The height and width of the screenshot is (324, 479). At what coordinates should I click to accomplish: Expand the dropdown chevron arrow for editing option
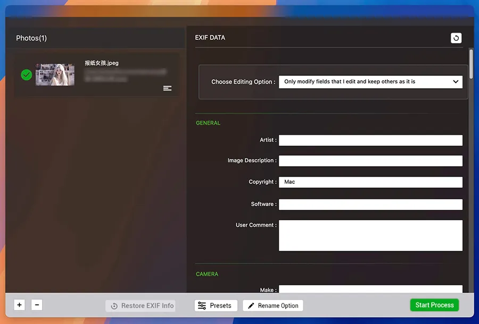pos(456,82)
